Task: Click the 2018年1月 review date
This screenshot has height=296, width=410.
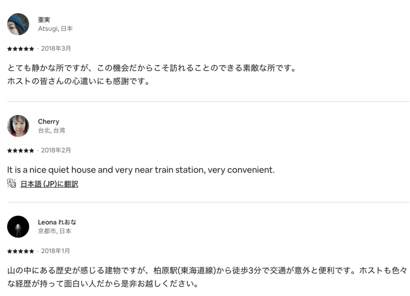Action: [x=56, y=251]
